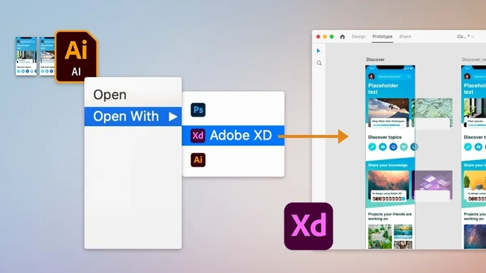Click the "Discover_ve" artboard title
The height and width of the screenshot is (273, 486).
point(474,59)
